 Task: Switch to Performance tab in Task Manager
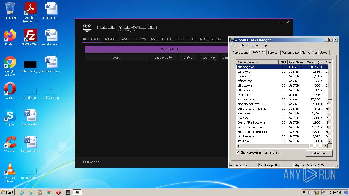[290, 53]
